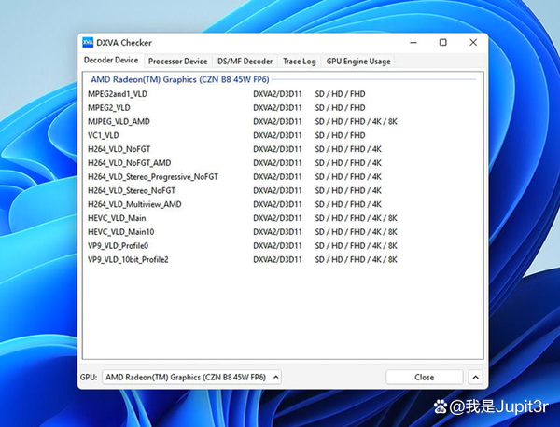This screenshot has height=427, width=560.
Task: Go to the Trace Log tab
Action: click(x=300, y=62)
